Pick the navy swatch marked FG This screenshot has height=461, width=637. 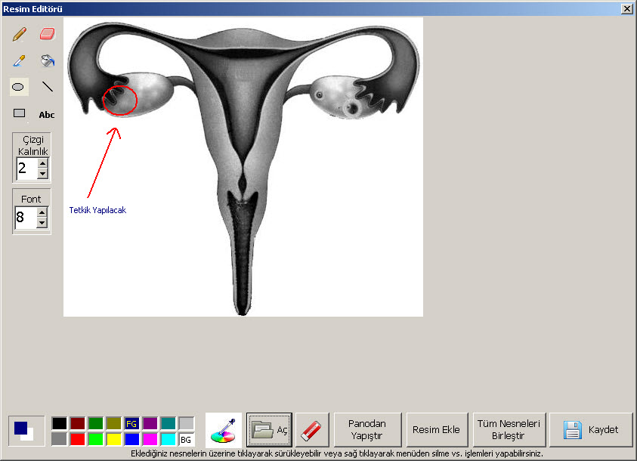[131, 423]
